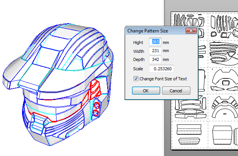
Task: Click the red highlighted side panel on the helmet
Action: [95, 89]
